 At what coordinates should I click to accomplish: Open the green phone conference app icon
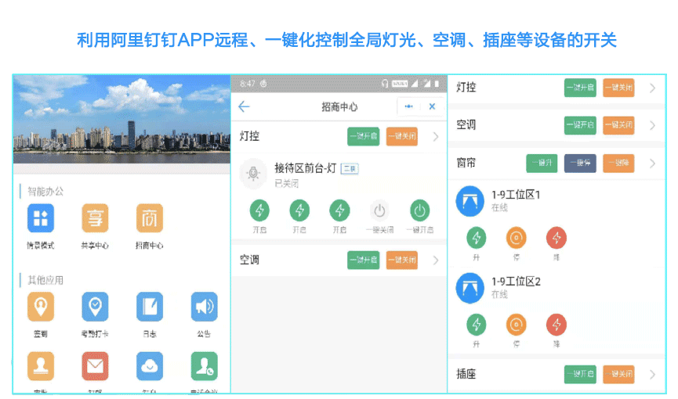pos(204,366)
